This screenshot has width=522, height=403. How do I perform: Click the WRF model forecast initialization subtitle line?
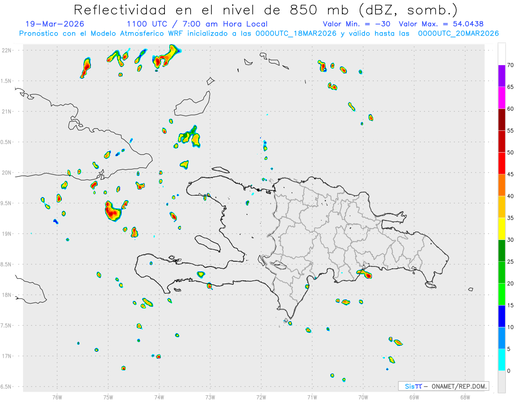point(259,33)
